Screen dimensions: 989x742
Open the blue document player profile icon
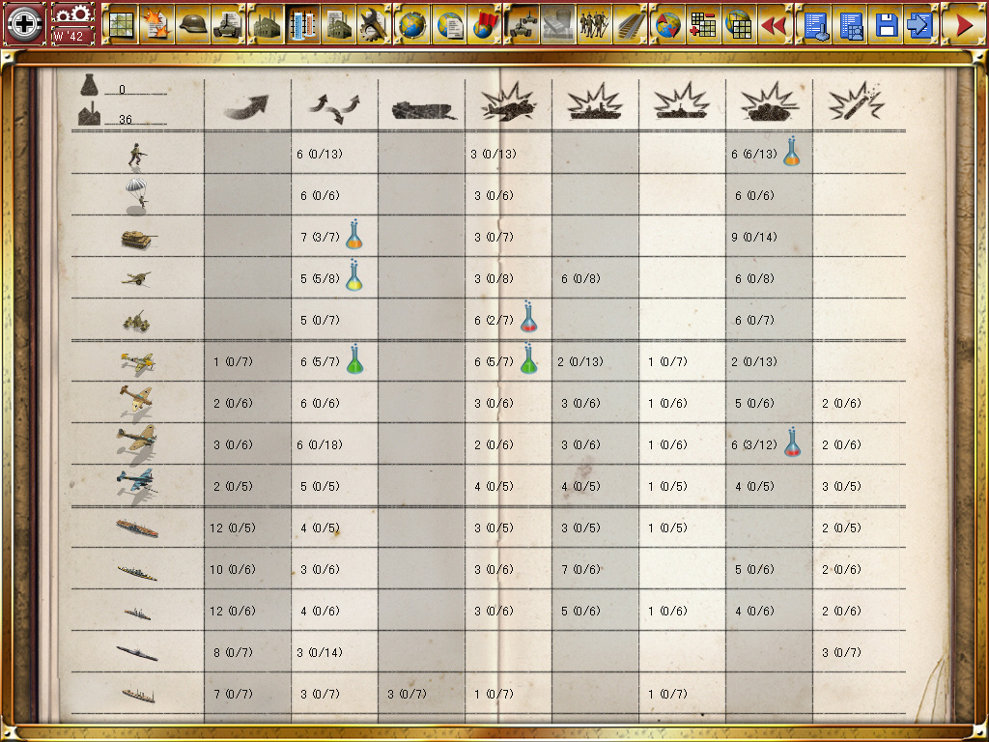point(851,24)
